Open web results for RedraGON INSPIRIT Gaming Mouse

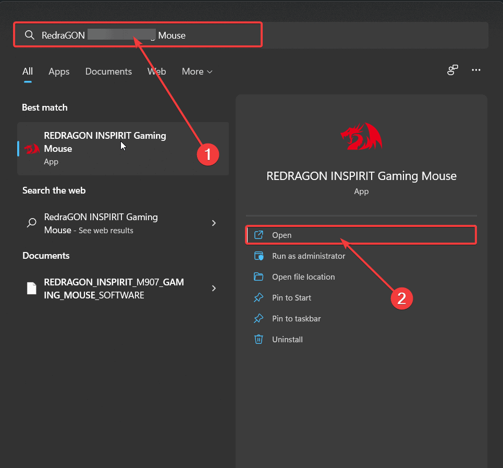pyautogui.click(x=123, y=223)
